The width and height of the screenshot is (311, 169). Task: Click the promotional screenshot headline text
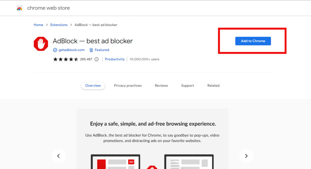[153, 123]
